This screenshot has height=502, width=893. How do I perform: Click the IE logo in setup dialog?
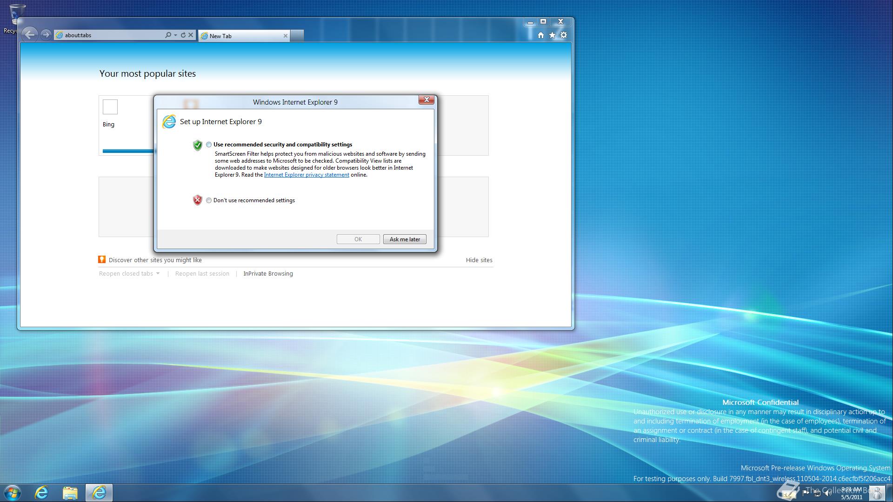click(169, 122)
